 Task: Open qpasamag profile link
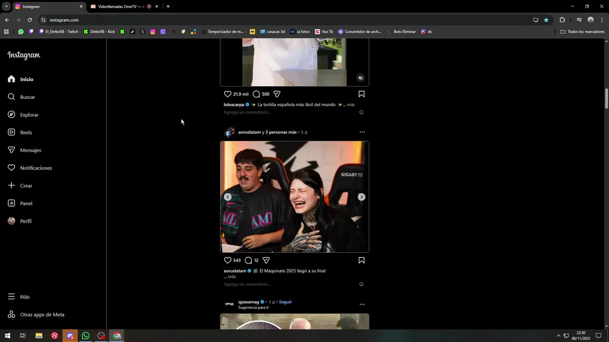pyautogui.click(x=248, y=302)
